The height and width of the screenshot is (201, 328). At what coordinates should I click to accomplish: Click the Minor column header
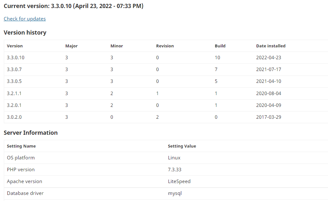[117, 46]
